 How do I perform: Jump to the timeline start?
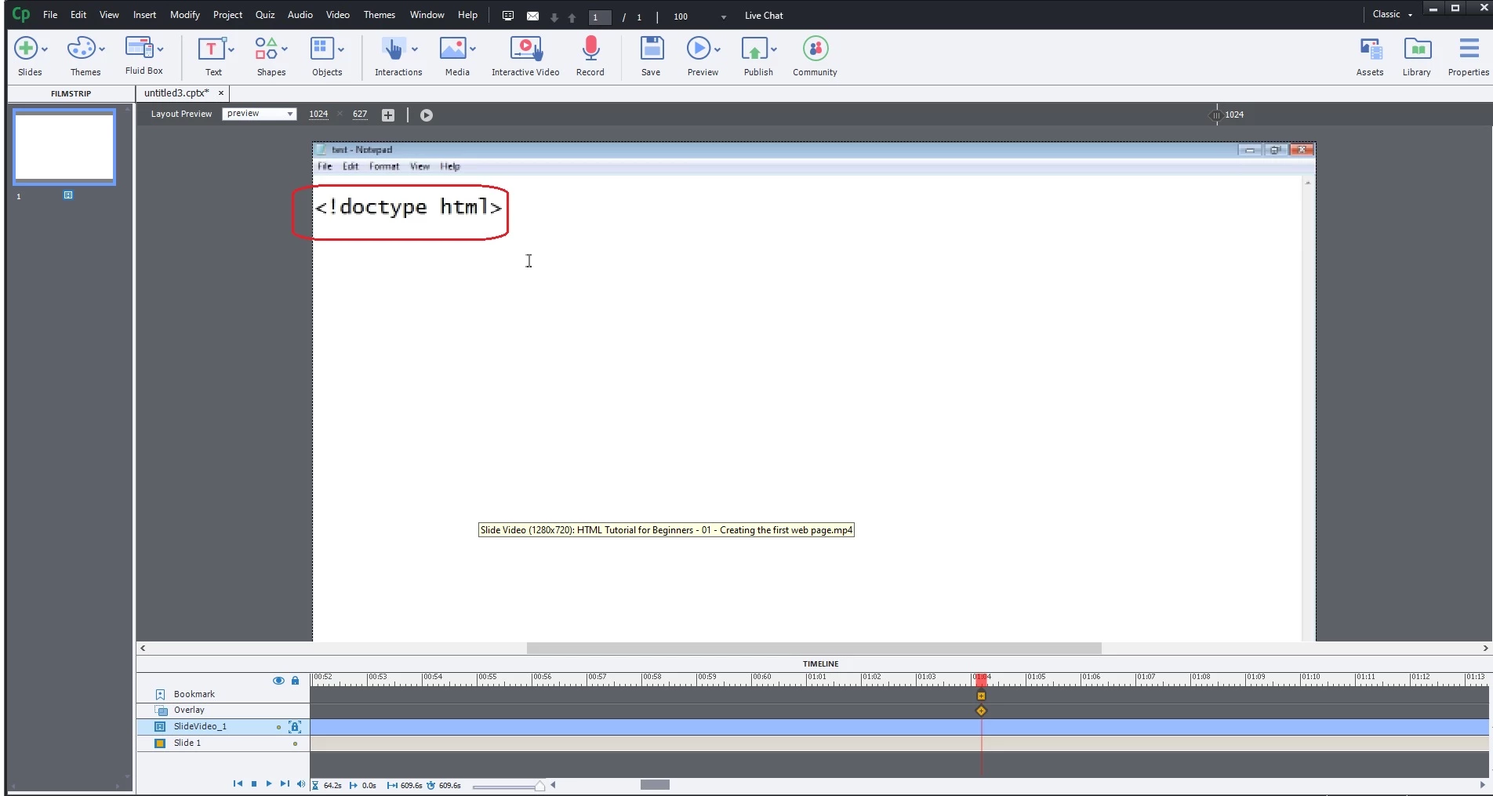pyautogui.click(x=238, y=784)
